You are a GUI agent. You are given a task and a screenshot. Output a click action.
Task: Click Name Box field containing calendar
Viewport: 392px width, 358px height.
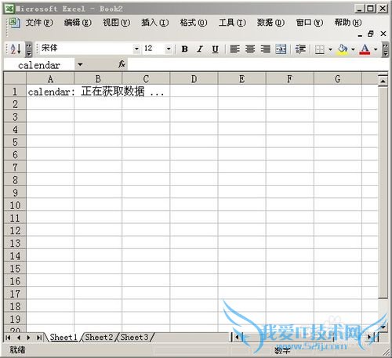click(39, 65)
